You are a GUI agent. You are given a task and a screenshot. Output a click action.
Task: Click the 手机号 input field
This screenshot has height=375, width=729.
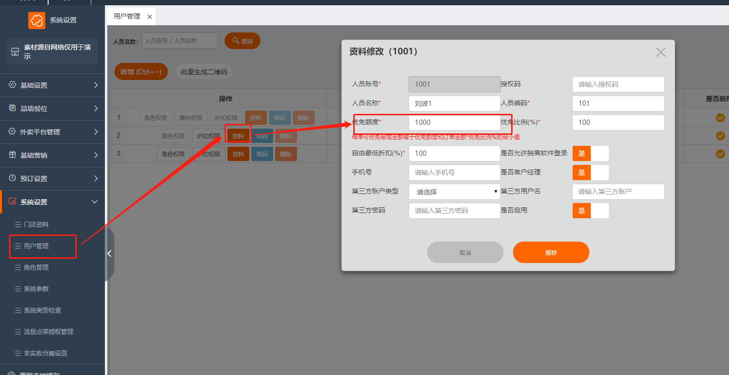coord(454,172)
